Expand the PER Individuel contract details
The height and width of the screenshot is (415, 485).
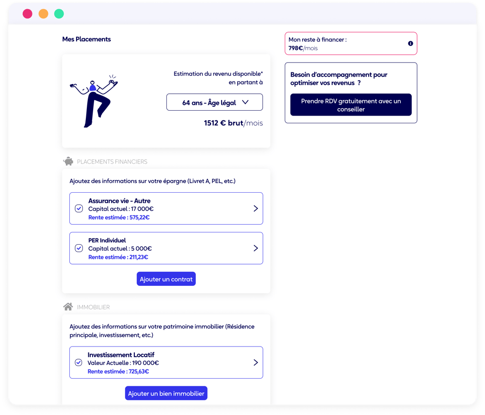tap(256, 248)
